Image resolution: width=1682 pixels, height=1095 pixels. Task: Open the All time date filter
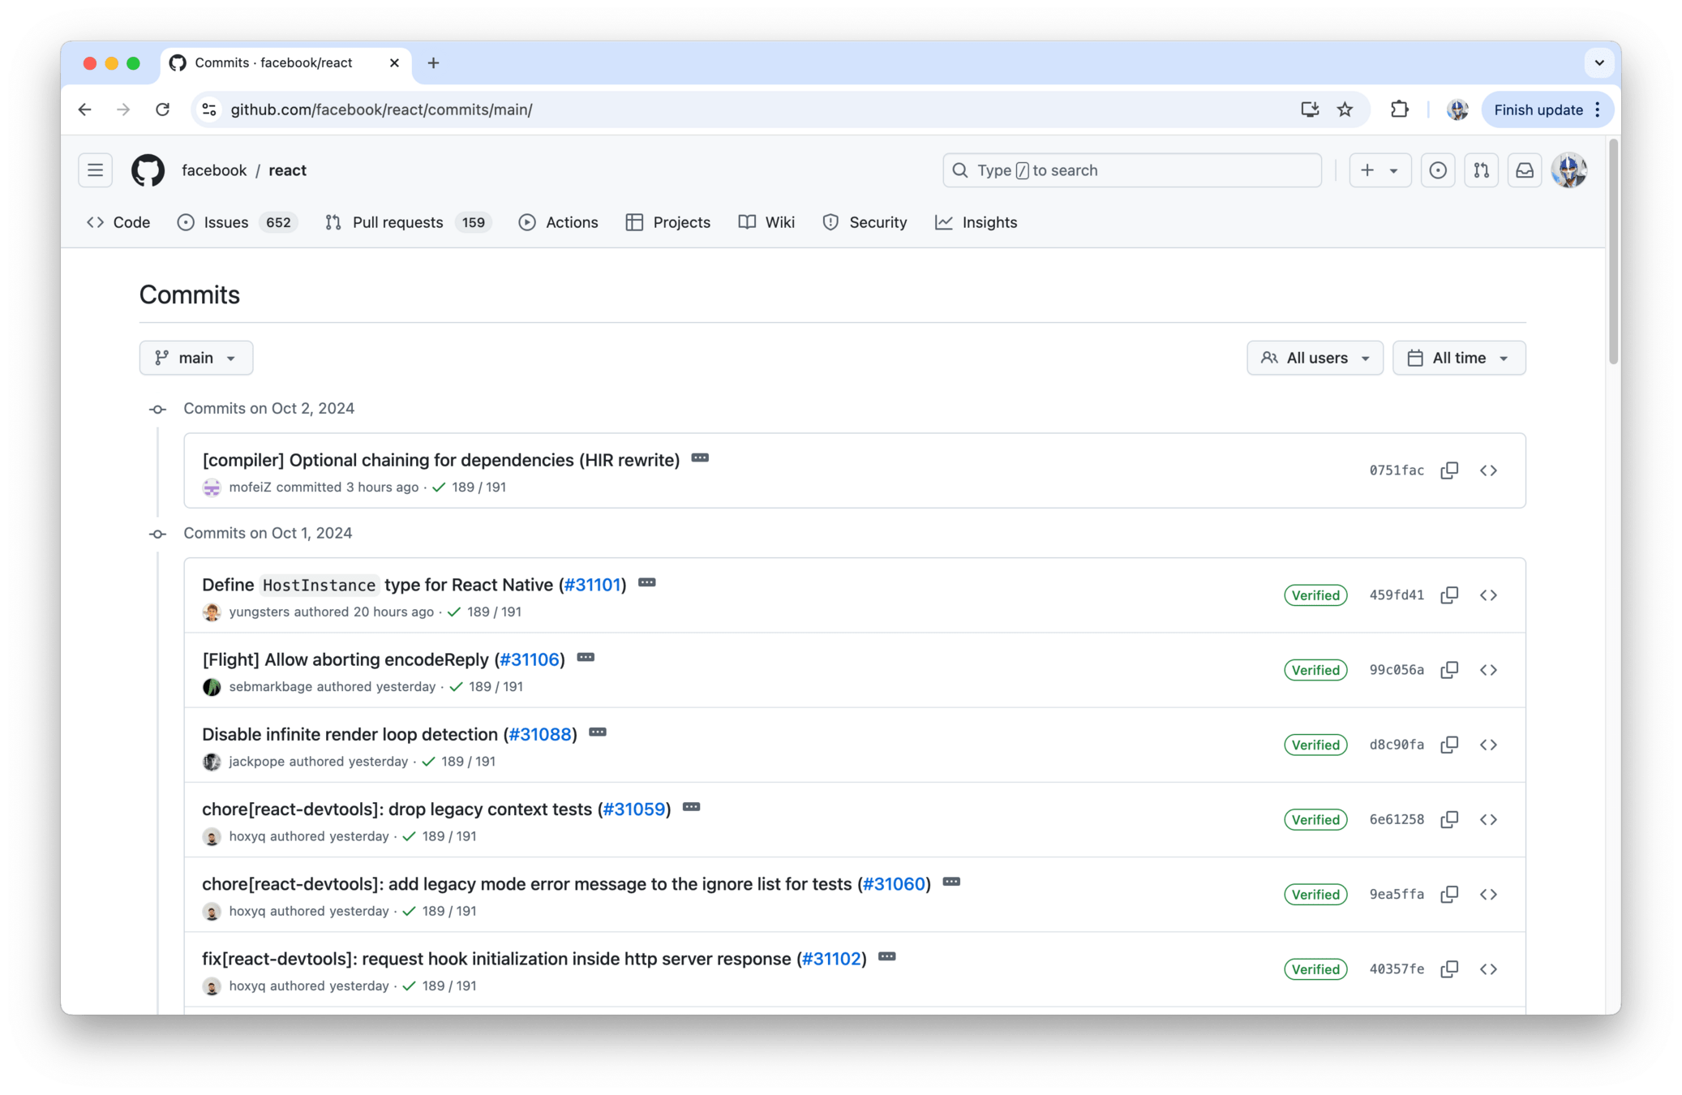[1458, 358]
